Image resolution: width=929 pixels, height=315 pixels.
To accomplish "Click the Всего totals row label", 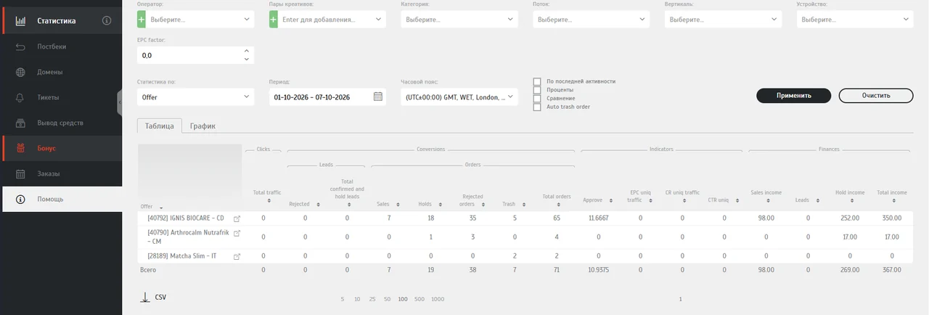I will click(147, 270).
